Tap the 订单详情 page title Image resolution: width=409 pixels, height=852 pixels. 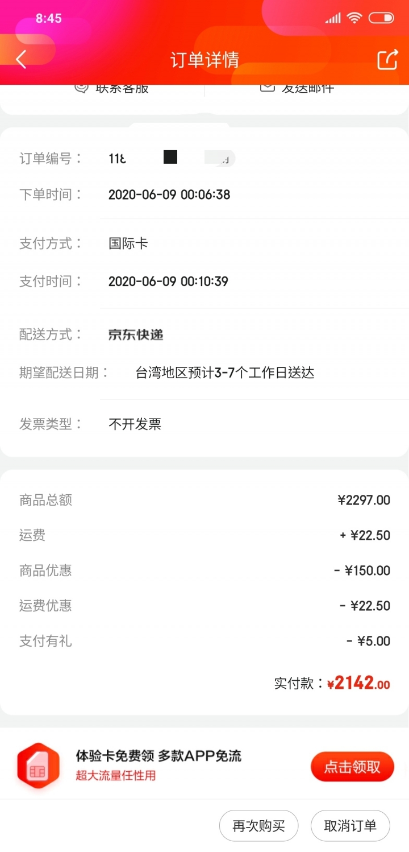(x=204, y=60)
